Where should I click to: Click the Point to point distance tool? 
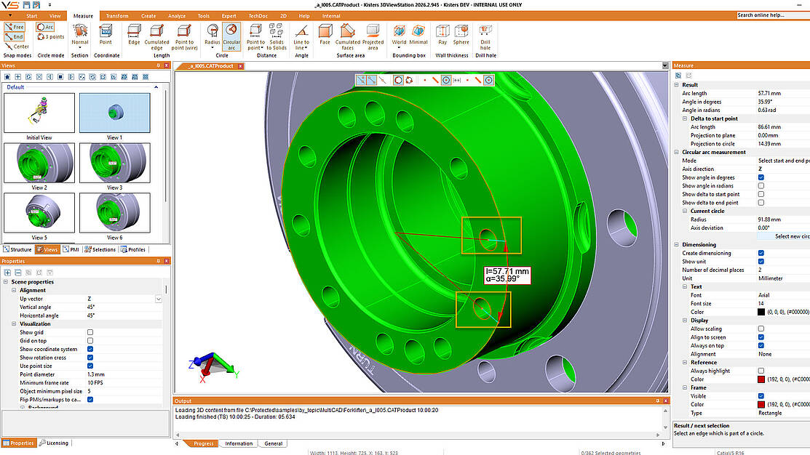click(255, 36)
